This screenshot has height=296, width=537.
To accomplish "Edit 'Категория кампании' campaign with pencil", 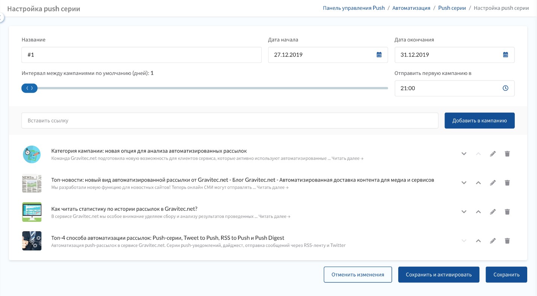I will (x=493, y=154).
